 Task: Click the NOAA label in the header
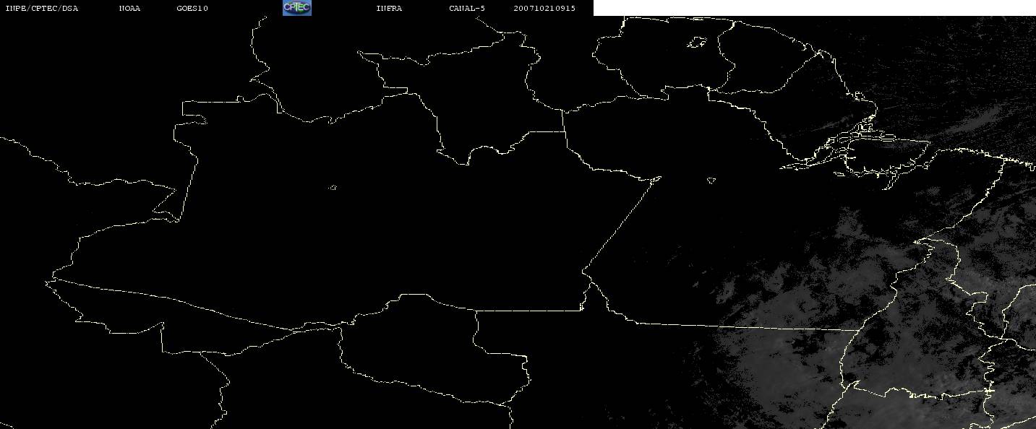pyautogui.click(x=130, y=9)
